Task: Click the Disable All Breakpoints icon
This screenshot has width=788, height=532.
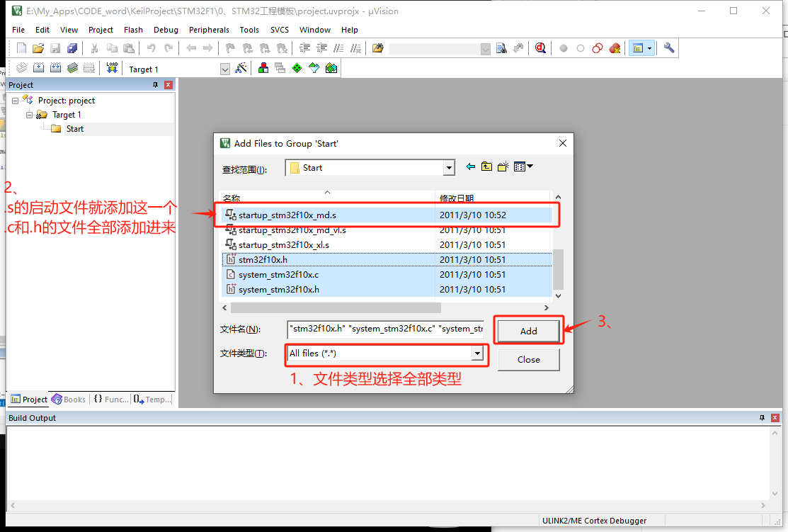Action: pos(598,48)
